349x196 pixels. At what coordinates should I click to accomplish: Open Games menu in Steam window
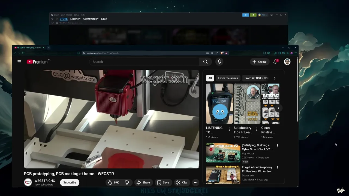76,15
